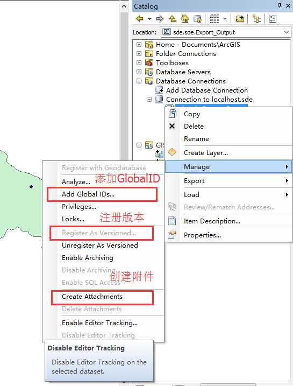This screenshot has height=386, width=293.
Task: Click Create Attachments entry
Action: pos(103,297)
